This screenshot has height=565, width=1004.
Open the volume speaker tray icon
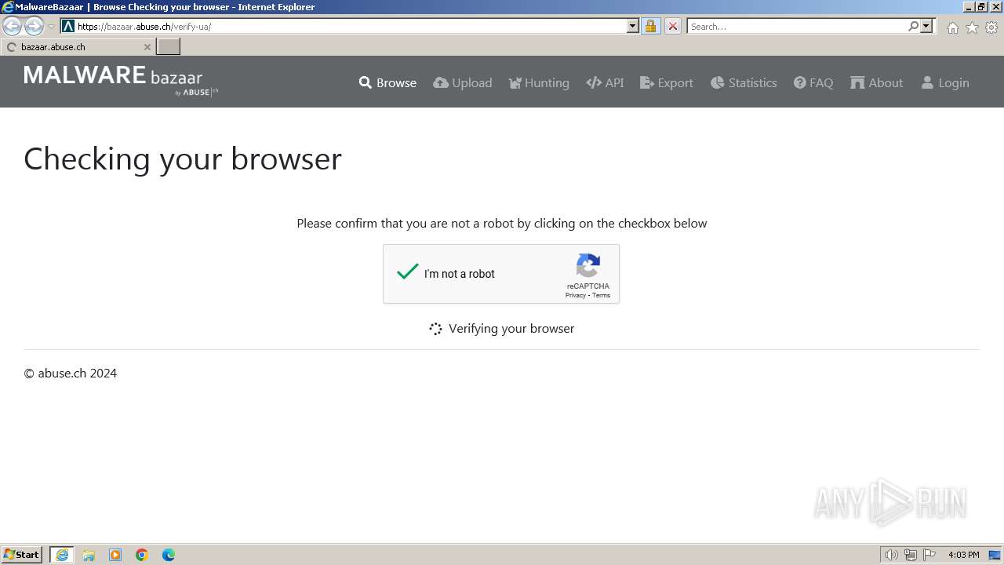[x=891, y=555]
